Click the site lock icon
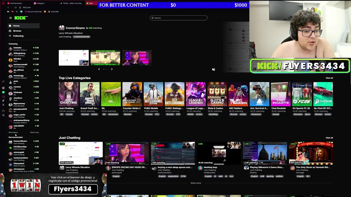The width and height of the screenshot is (351, 197). point(20,7)
